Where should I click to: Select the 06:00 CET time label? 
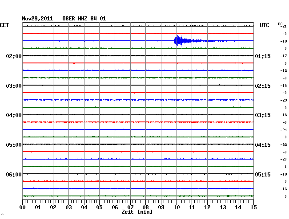pyautogui.click(x=14, y=174)
